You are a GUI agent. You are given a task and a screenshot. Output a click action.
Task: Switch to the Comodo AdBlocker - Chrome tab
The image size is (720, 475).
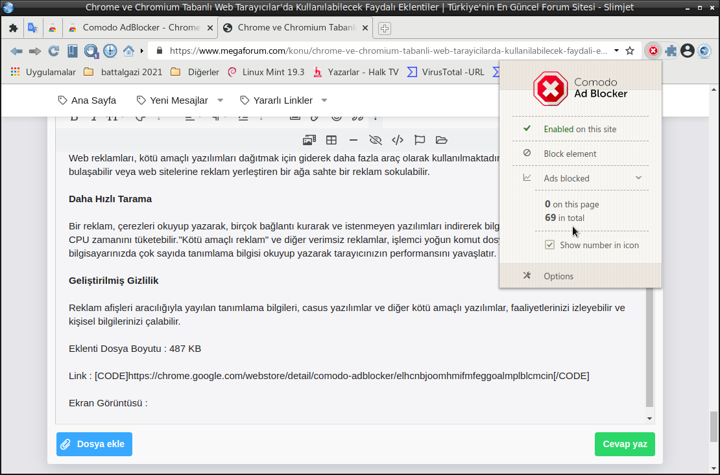pos(141,27)
